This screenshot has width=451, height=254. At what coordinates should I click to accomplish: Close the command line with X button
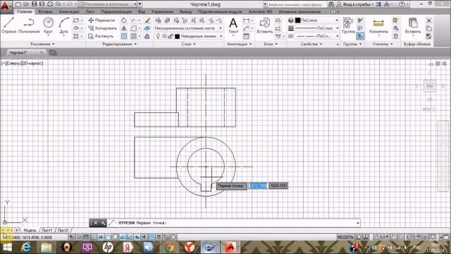pos(96,223)
